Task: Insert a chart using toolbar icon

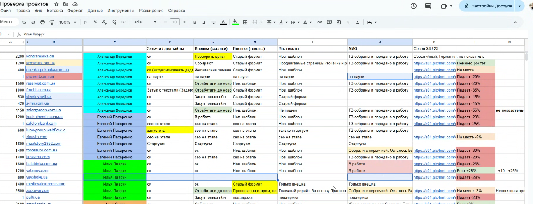Action: point(338,22)
